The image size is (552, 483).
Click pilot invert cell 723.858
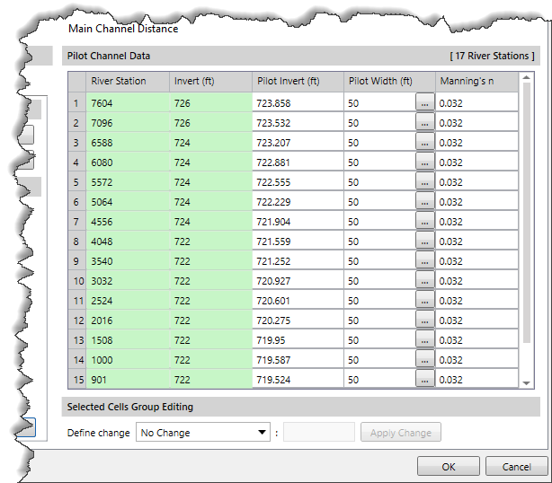pos(298,102)
